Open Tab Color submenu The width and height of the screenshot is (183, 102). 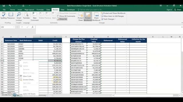pyautogui.click(x=29, y=83)
